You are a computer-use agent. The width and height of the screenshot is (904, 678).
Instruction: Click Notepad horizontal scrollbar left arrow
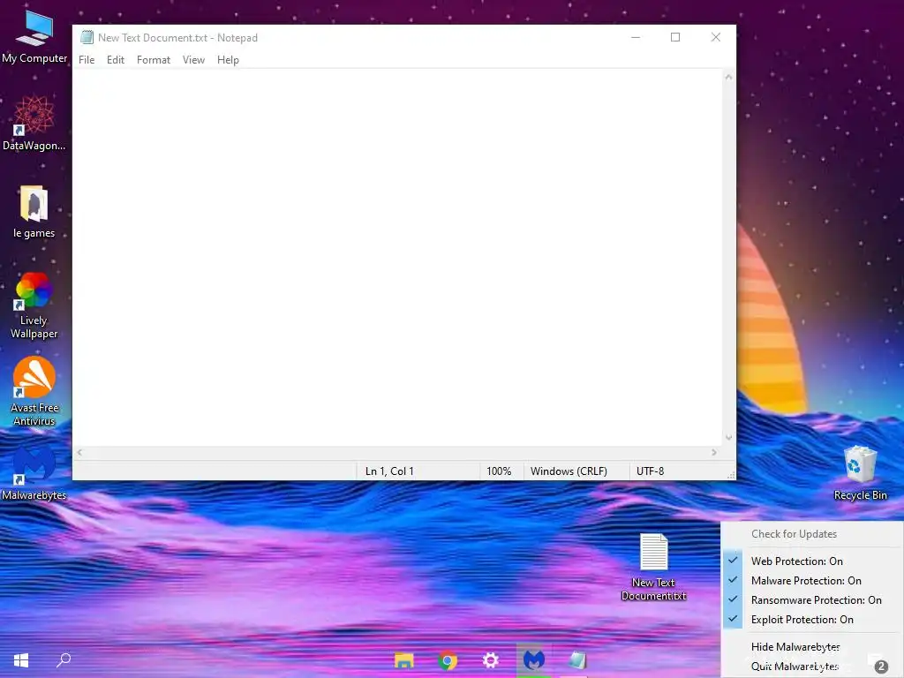(79, 453)
